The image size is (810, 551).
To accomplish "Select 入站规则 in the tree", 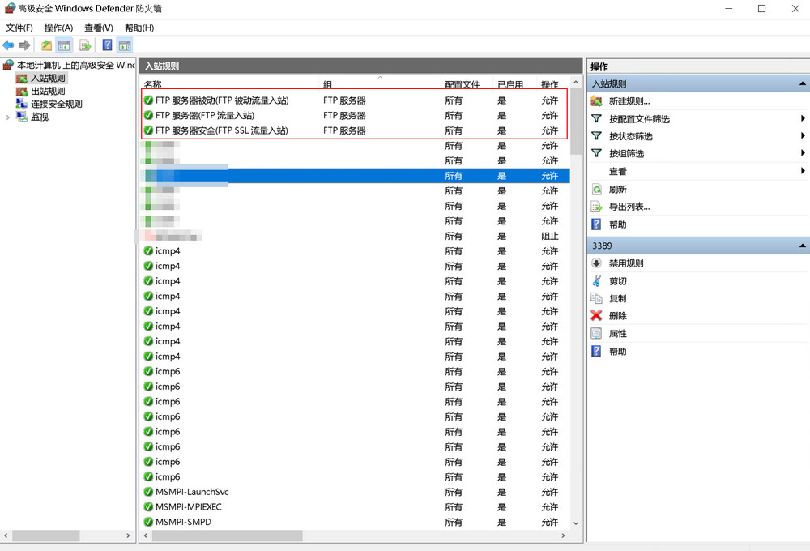I will click(x=48, y=78).
